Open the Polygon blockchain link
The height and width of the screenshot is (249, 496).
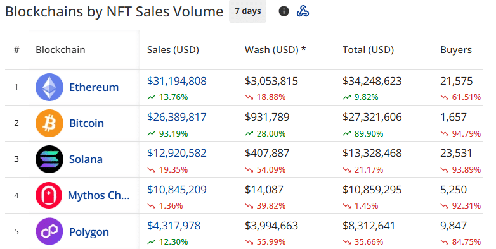point(89,232)
